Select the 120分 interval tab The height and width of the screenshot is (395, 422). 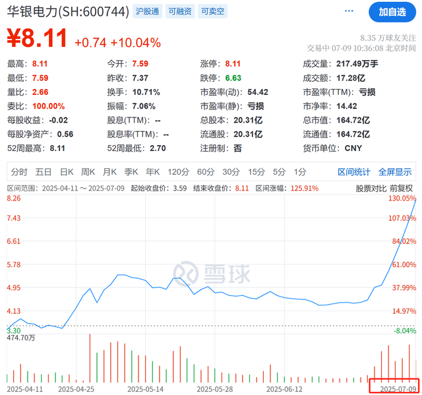(178, 171)
